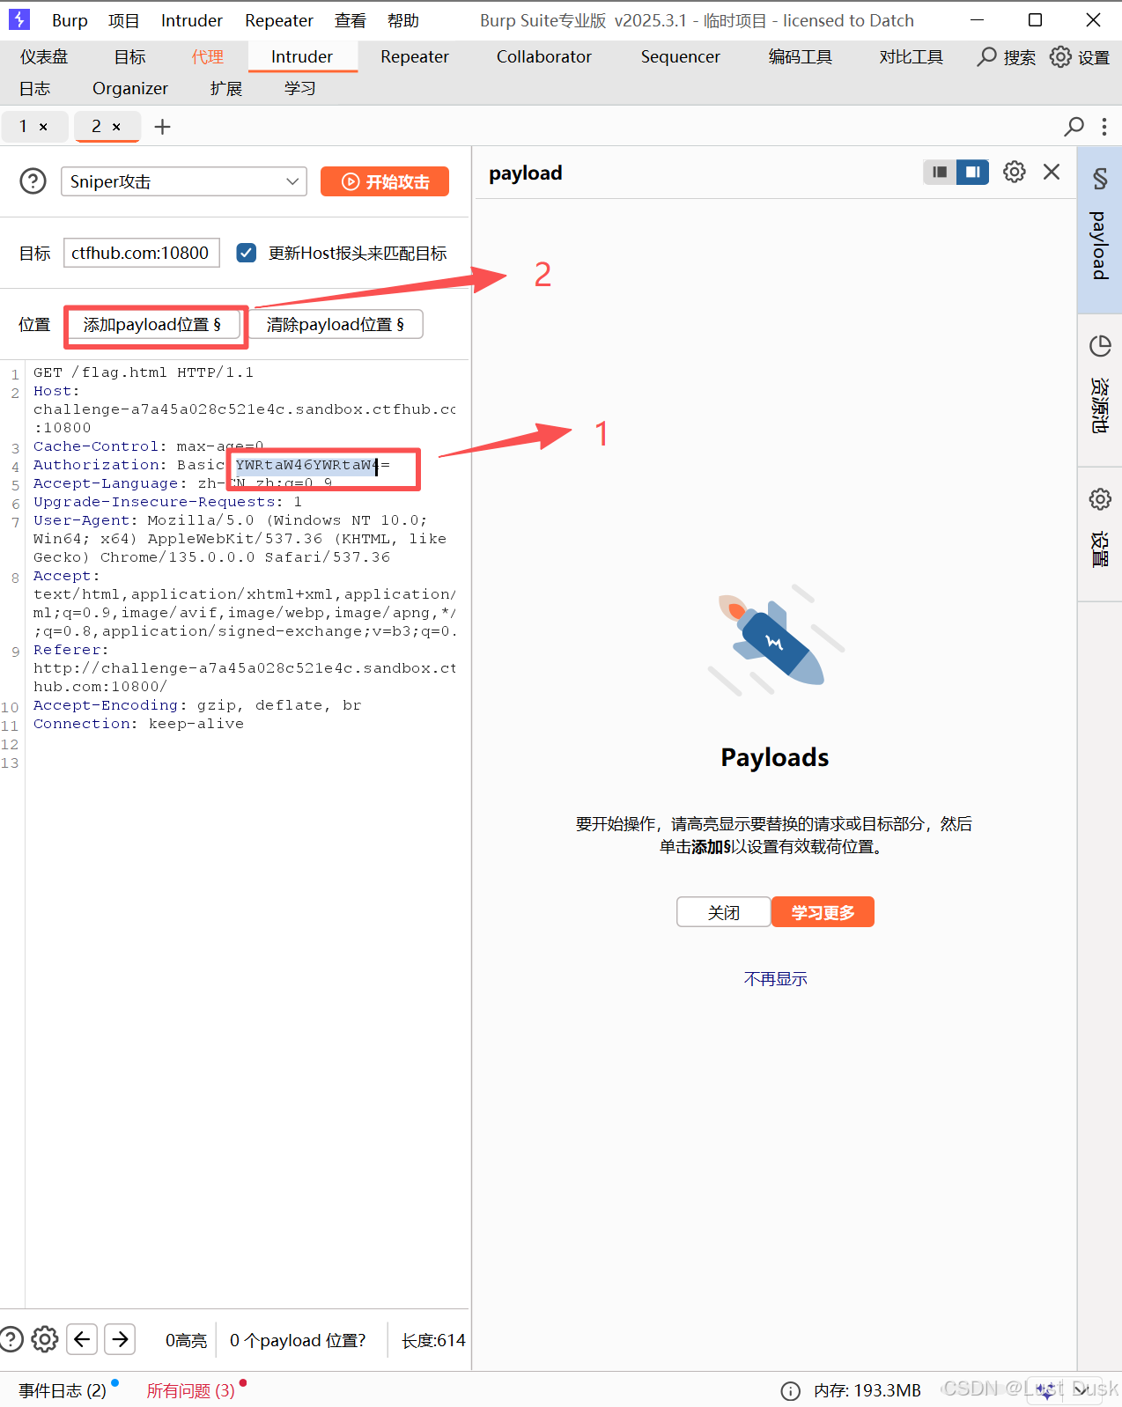This screenshot has height=1407, width=1122.
Task: Open the 项目 menu
Action: click(x=123, y=20)
